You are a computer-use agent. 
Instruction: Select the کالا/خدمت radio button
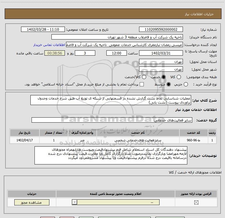144,77
